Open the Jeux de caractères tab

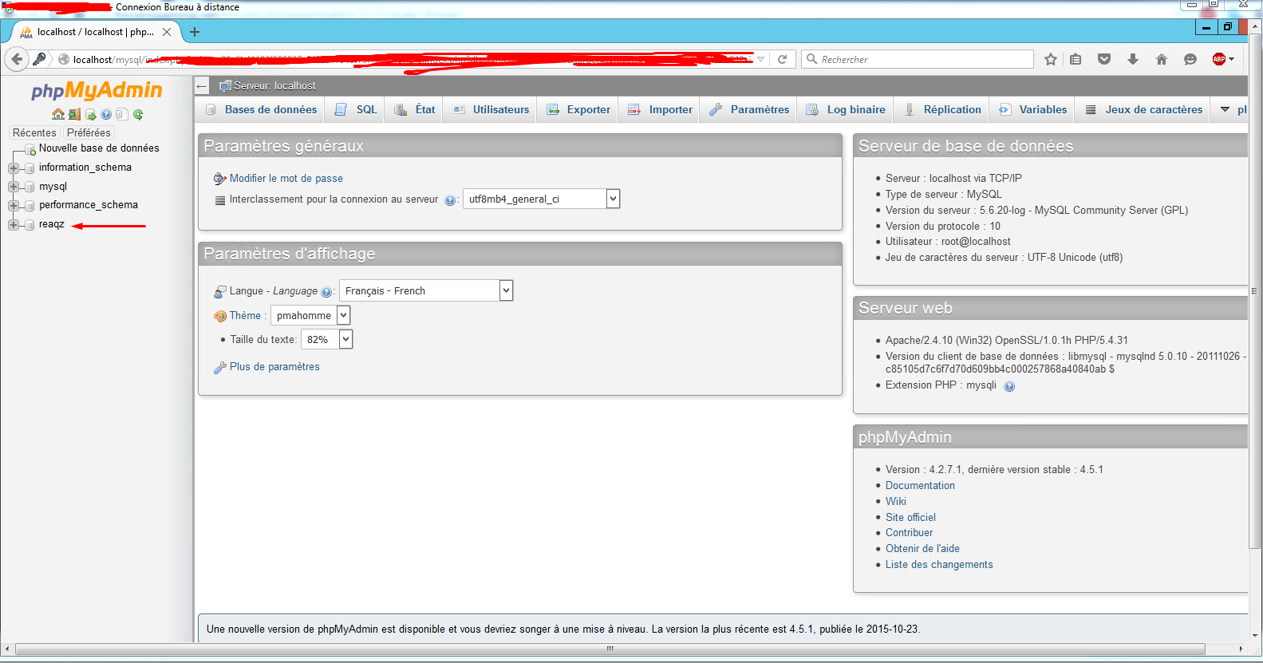1143,109
